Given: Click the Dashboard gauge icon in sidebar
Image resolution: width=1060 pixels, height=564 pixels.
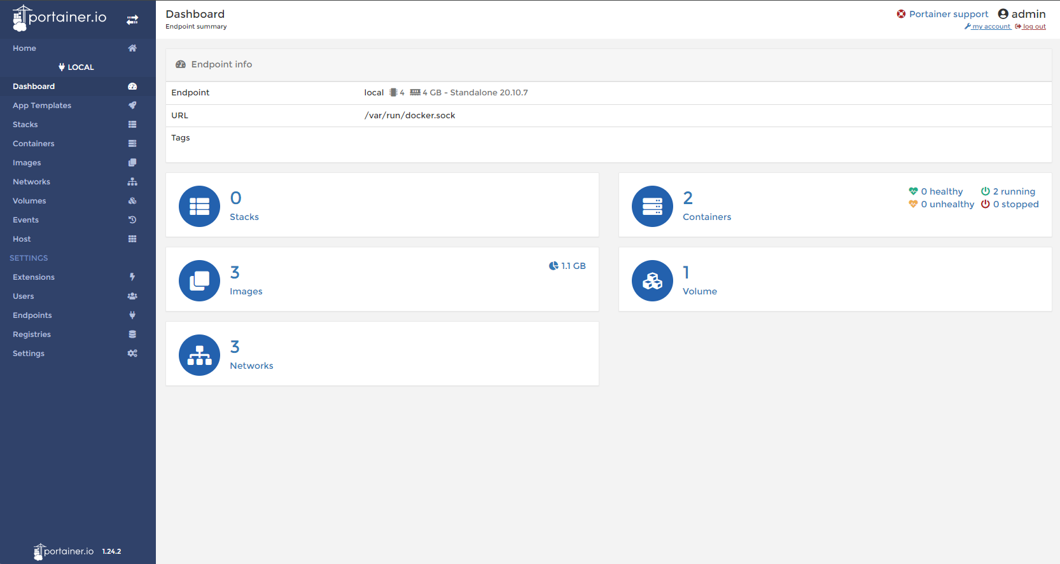Looking at the screenshot, I should pos(132,86).
